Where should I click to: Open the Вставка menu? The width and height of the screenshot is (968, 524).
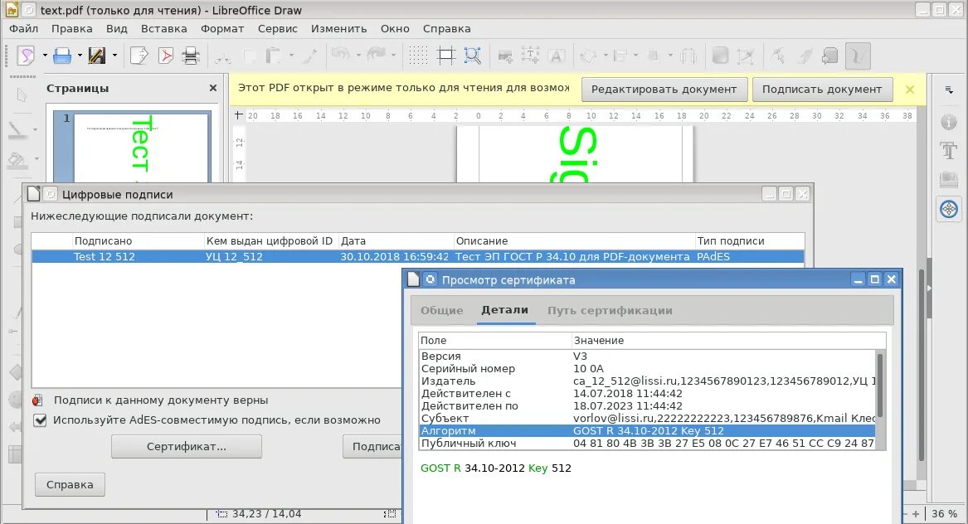click(163, 28)
